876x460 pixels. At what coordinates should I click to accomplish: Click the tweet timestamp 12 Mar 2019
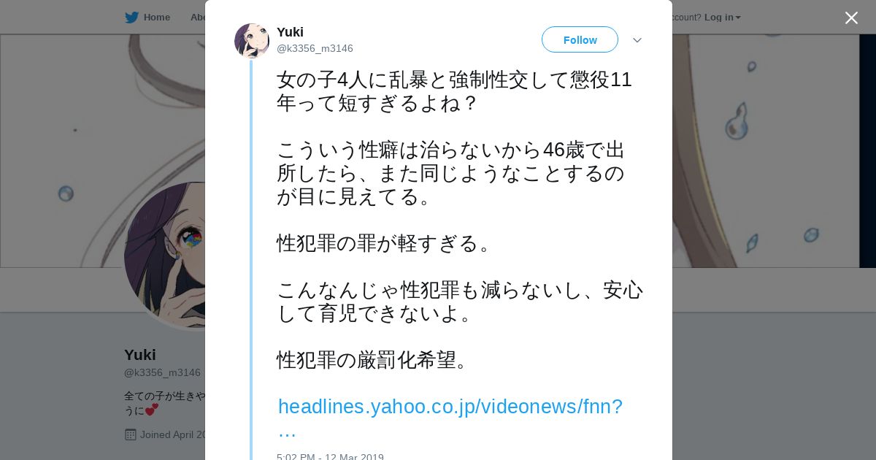click(x=330, y=457)
